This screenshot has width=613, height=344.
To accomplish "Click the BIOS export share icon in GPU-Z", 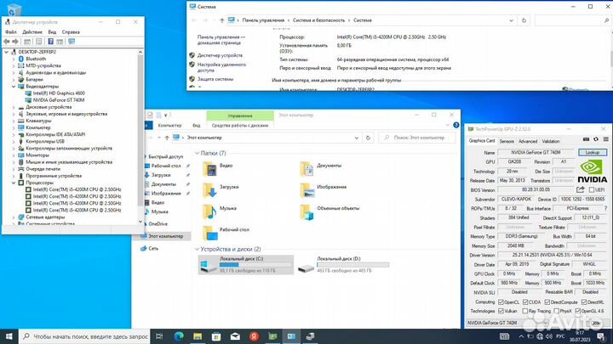I will coord(580,189).
